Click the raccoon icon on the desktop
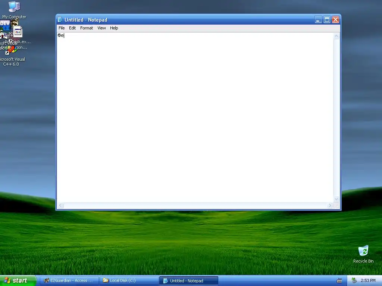Screen dimensions: 382x286 [x=15, y=22]
